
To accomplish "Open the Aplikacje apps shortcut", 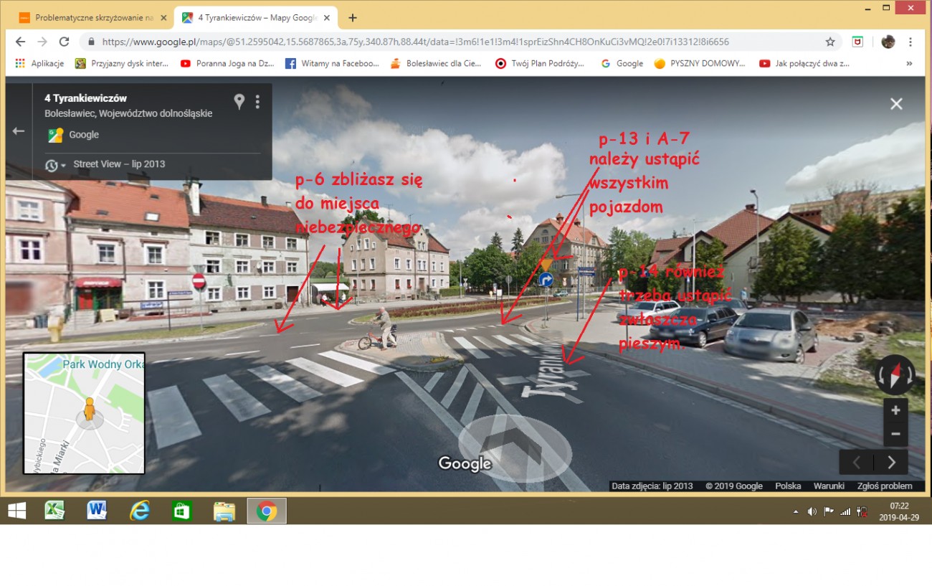I will coord(39,63).
